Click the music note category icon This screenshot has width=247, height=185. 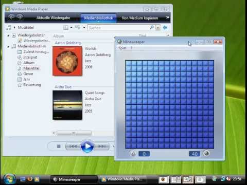pos(9,27)
